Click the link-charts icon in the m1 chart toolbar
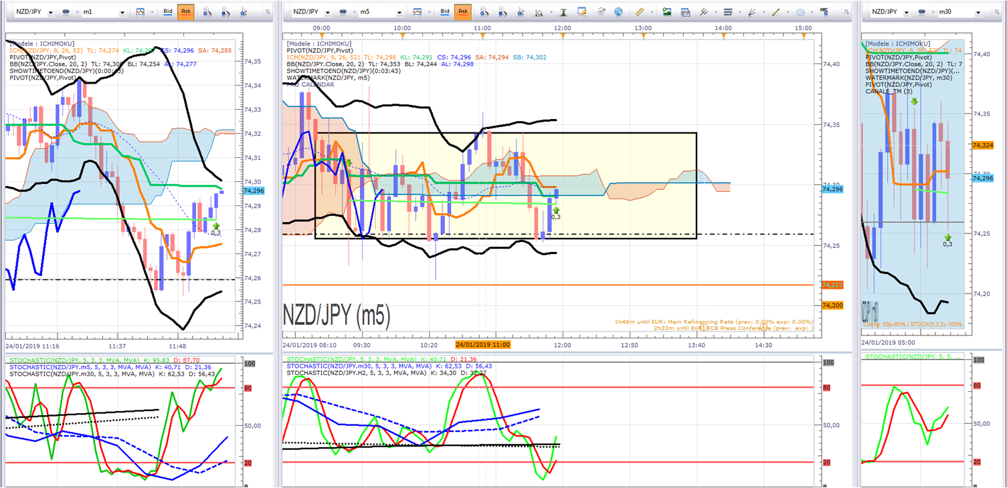Image resolution: width=1007 pixels, height=488 pixels. 66,12
